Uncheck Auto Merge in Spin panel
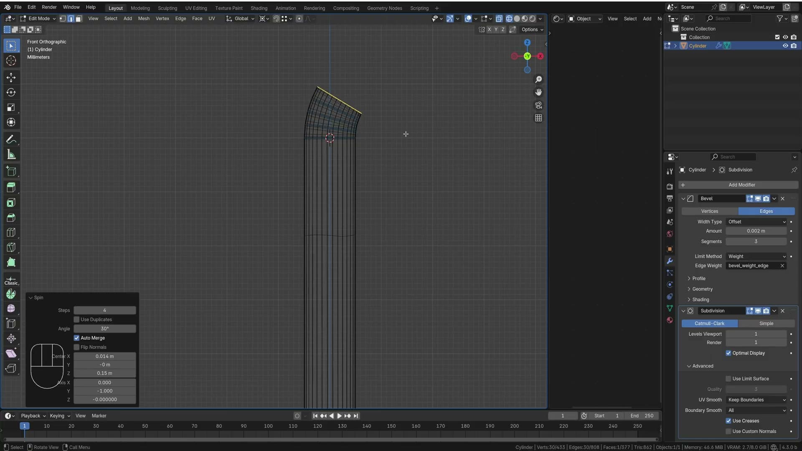 [77, 338]
